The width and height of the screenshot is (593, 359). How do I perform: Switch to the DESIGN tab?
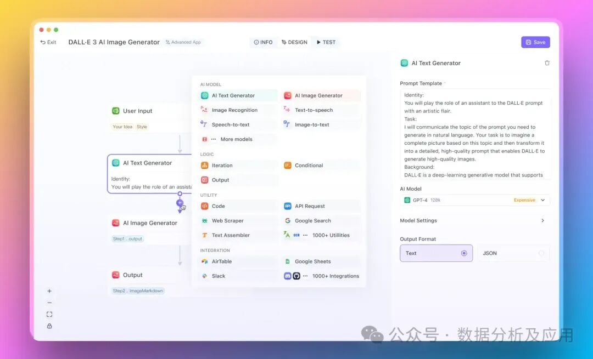click(294, 42)
